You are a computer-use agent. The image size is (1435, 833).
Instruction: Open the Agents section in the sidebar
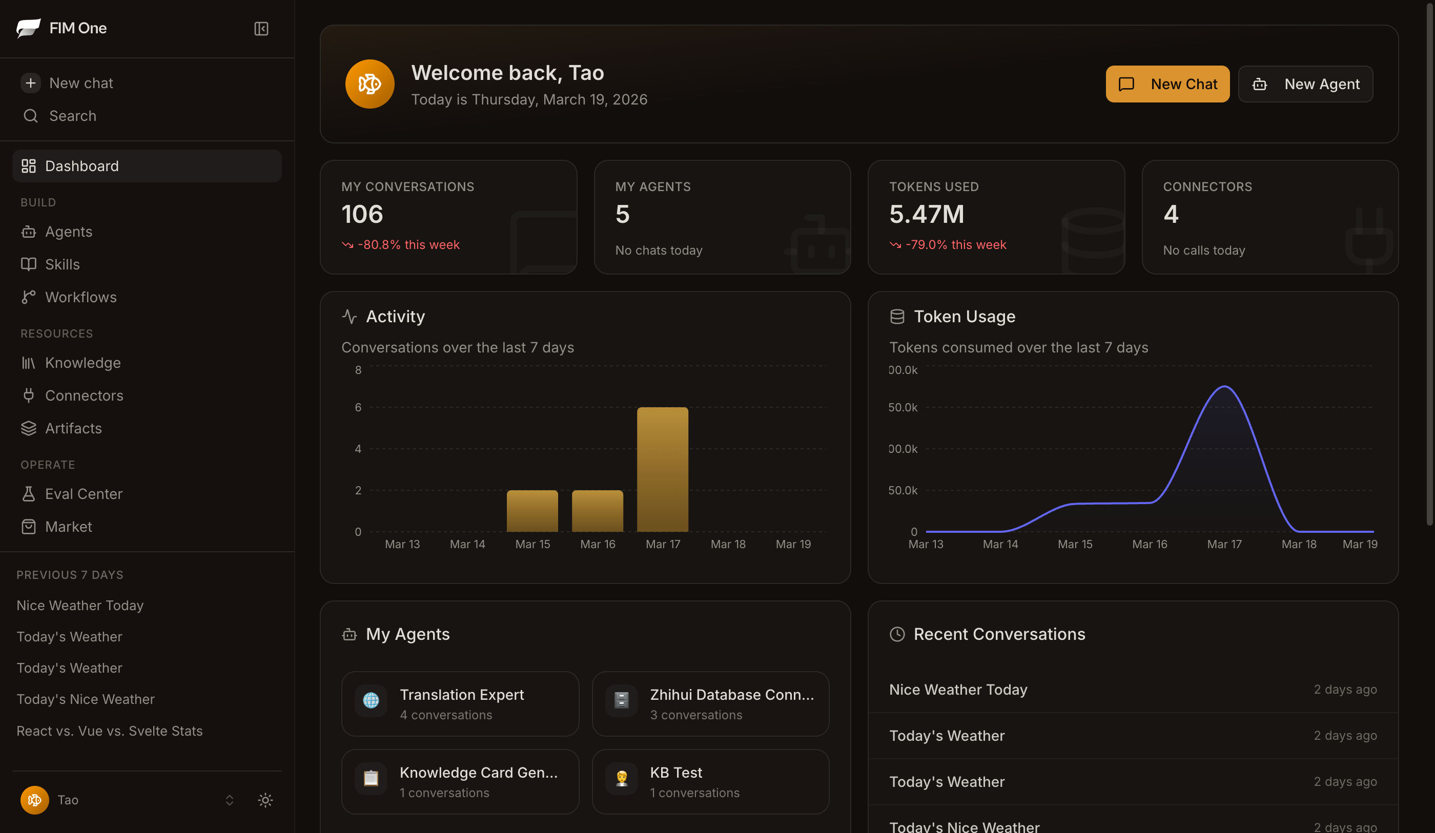[x=68, y=231]
